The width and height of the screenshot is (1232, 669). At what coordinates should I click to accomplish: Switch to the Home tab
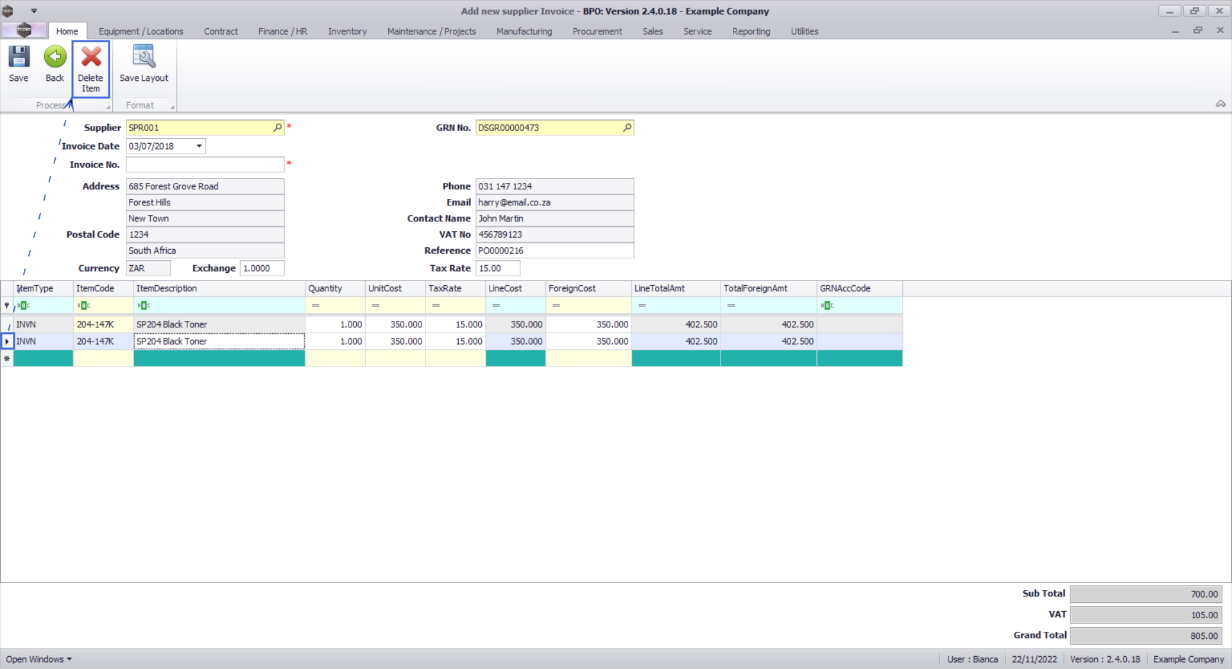click(67, 31)
